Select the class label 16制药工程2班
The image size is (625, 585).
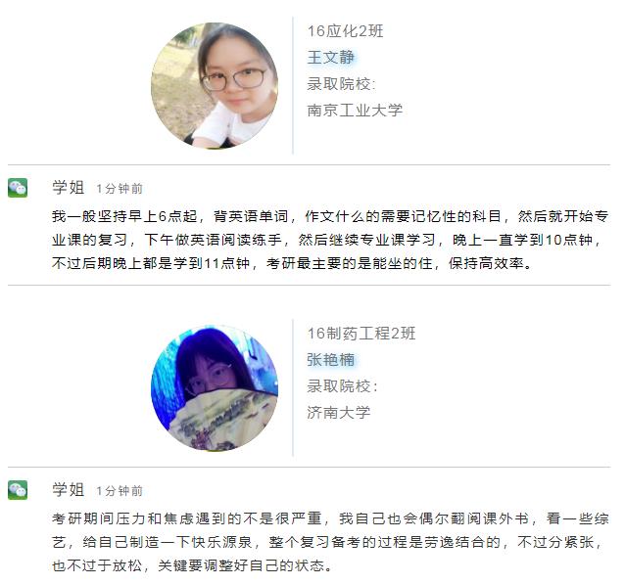(x=361, y=334)
